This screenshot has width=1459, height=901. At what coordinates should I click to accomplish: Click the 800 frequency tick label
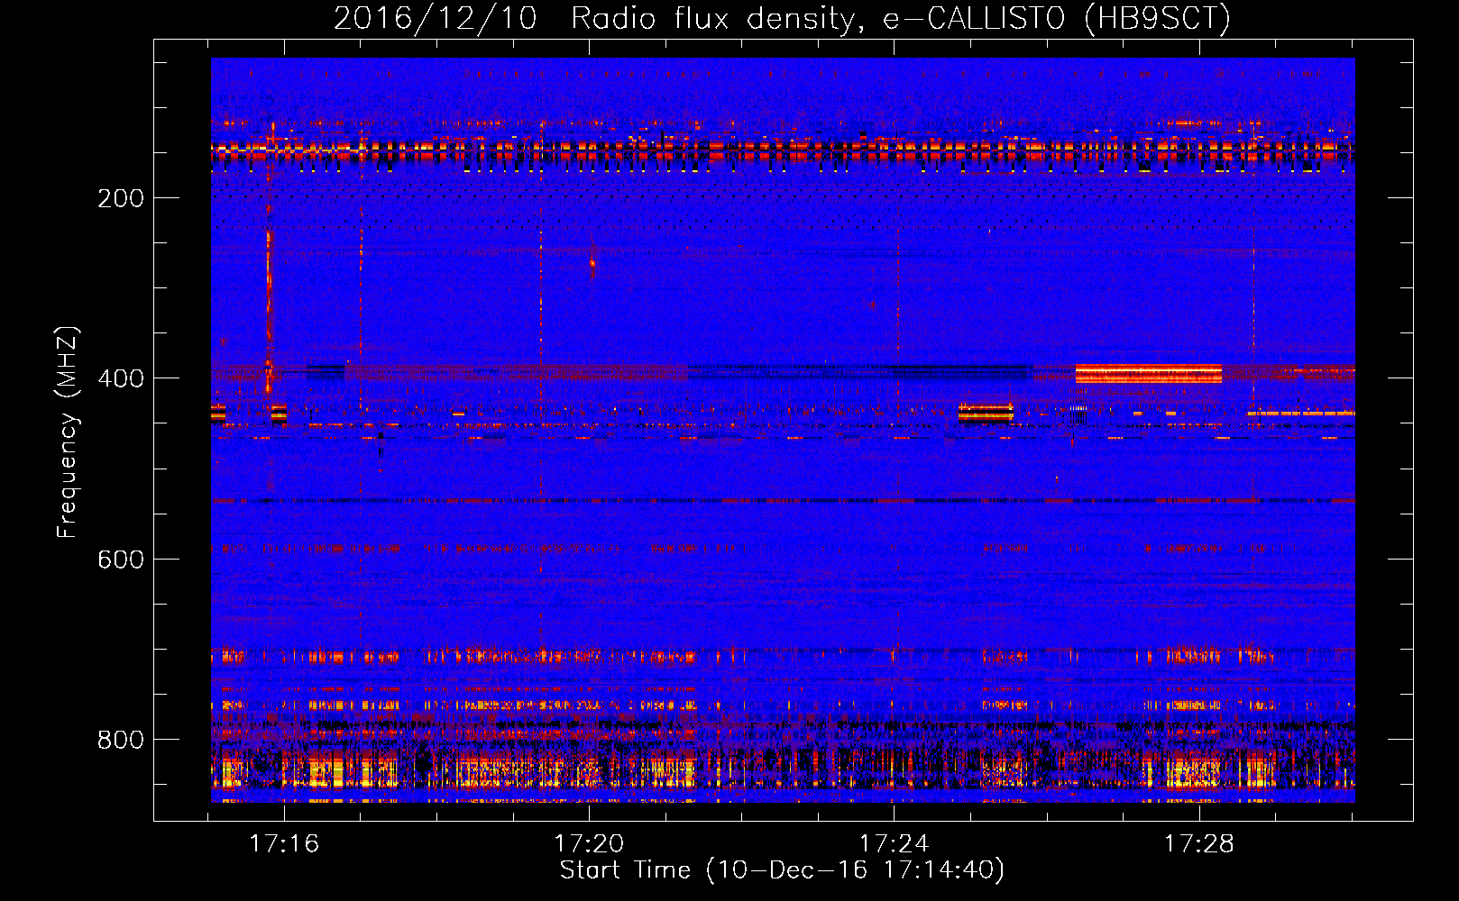point(121,740)
